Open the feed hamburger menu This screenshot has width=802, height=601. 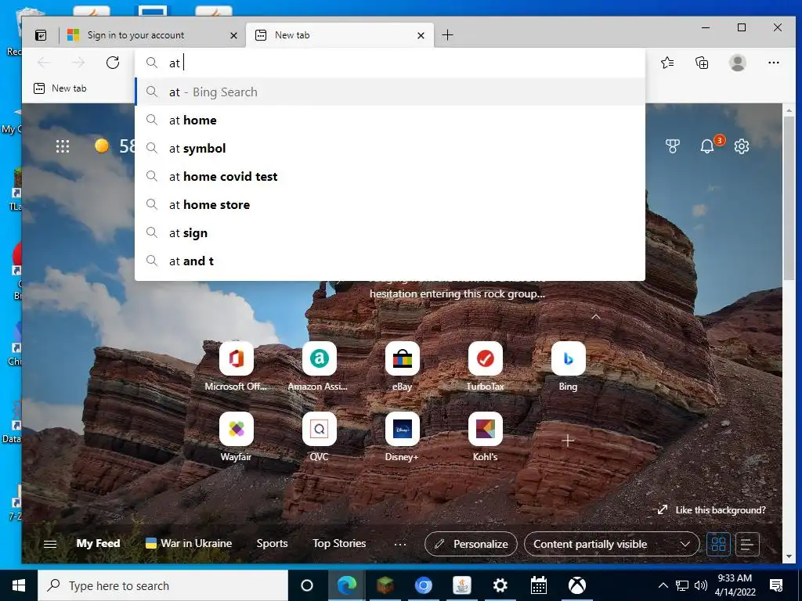pos(50,544)
